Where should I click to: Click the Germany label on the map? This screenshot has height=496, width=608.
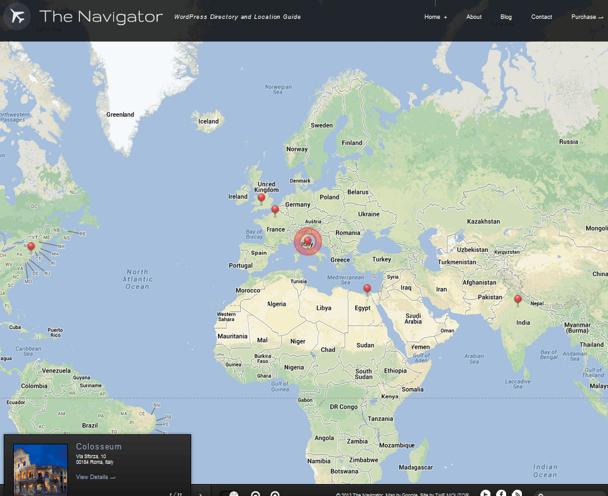[298, 205]
